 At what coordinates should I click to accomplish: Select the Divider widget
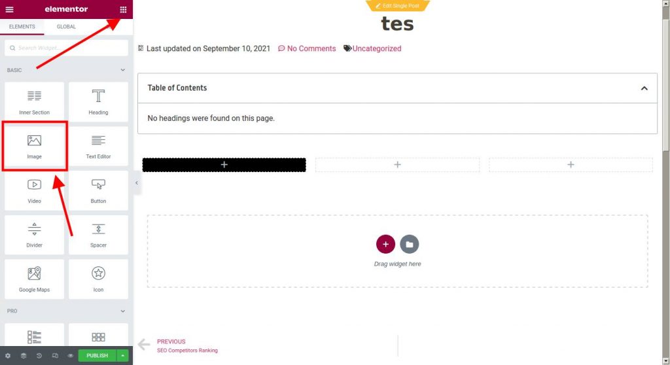pyautogui.click(x=34, y=235)
